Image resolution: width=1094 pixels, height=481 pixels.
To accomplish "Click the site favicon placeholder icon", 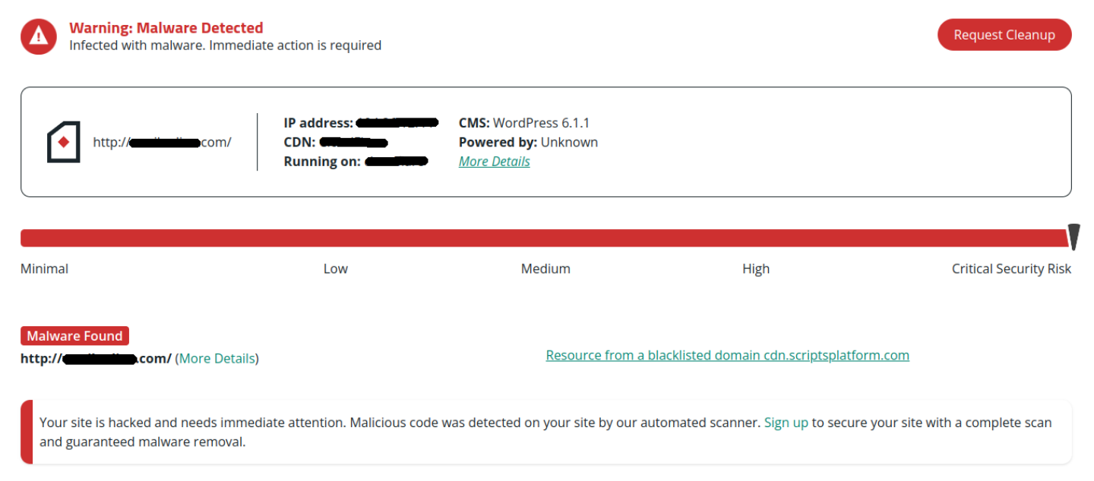I will point(64,142).
